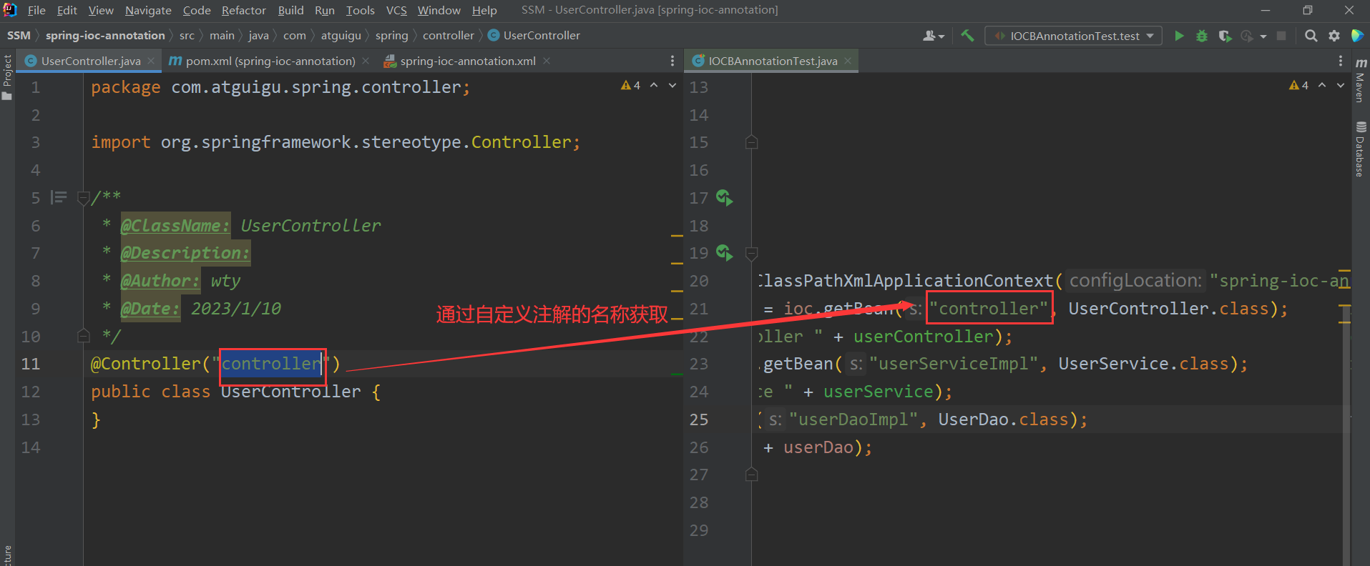Screen dimensions: 1370x566
Task: Toggle rendered doc view icon at line 5
Action: coord(59,197)
